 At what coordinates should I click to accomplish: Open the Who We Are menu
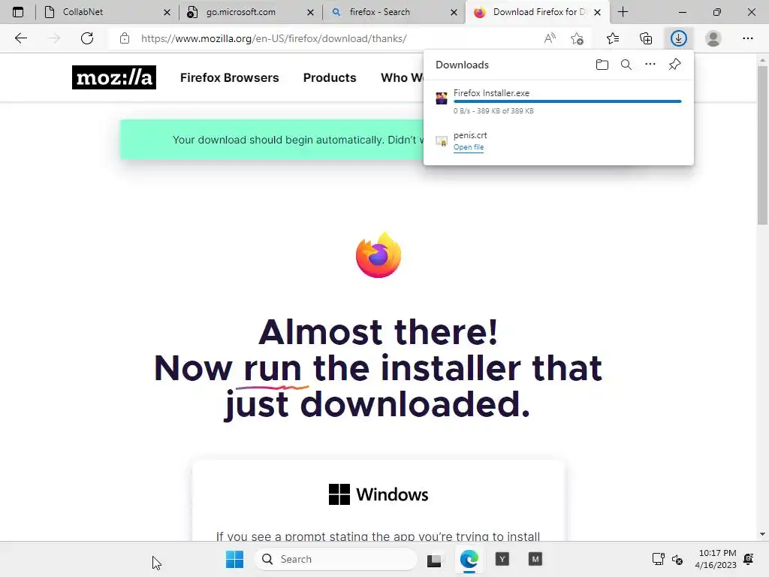pyautogui.click(x=403, y=77)
